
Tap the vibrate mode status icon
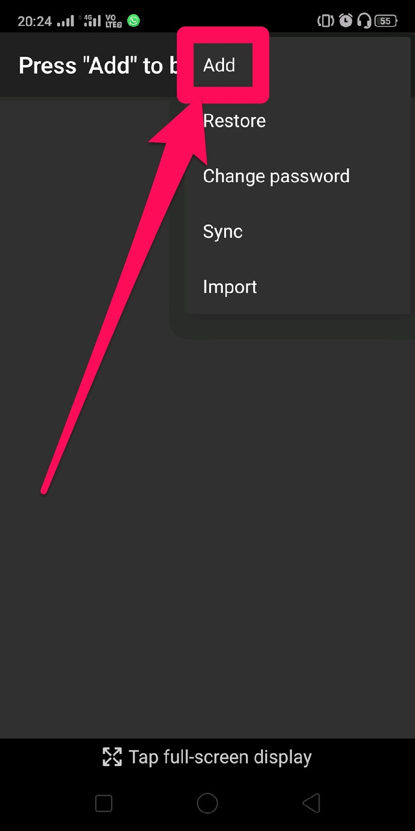click(x=326, y=21)
